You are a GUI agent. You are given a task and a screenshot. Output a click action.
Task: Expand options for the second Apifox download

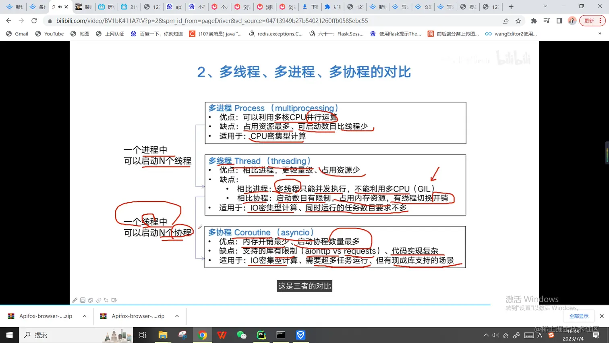177,316
